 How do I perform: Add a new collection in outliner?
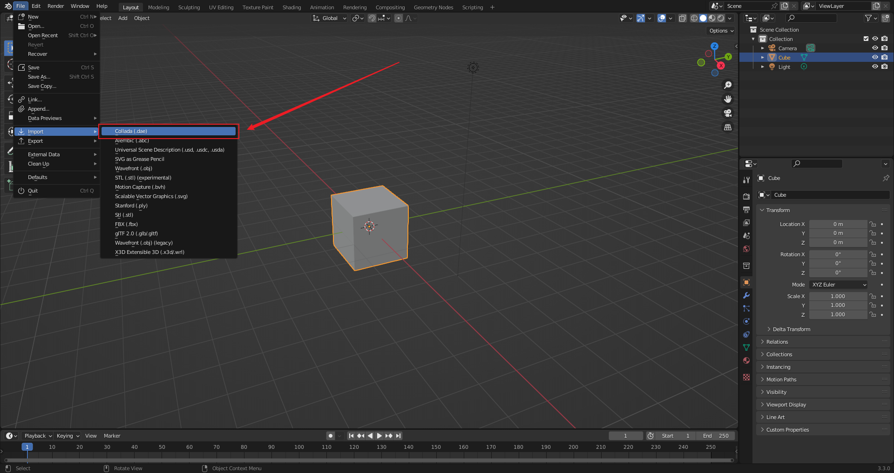[x=886, y=18]
